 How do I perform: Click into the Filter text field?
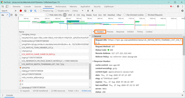click(x=32, y=15)
